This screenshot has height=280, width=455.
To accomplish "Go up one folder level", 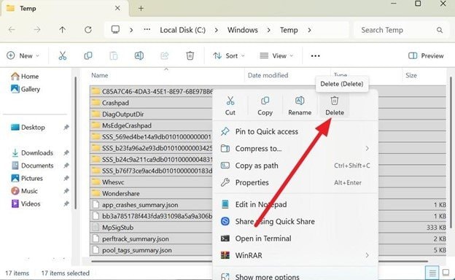I will 62,30.
